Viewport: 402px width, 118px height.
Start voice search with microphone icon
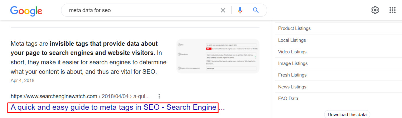click(240, 10)
